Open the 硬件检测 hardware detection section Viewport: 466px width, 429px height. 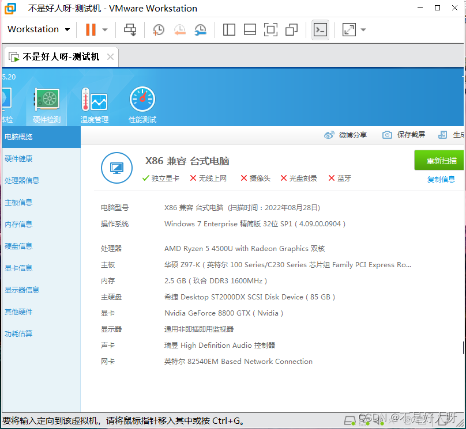pos(47,105)
